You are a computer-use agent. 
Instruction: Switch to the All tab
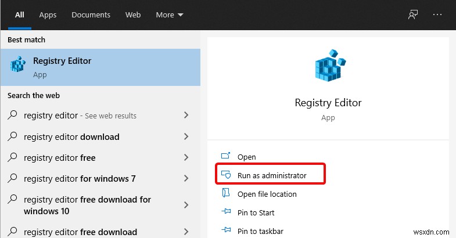pyautogui.click(x=20, y=15)
